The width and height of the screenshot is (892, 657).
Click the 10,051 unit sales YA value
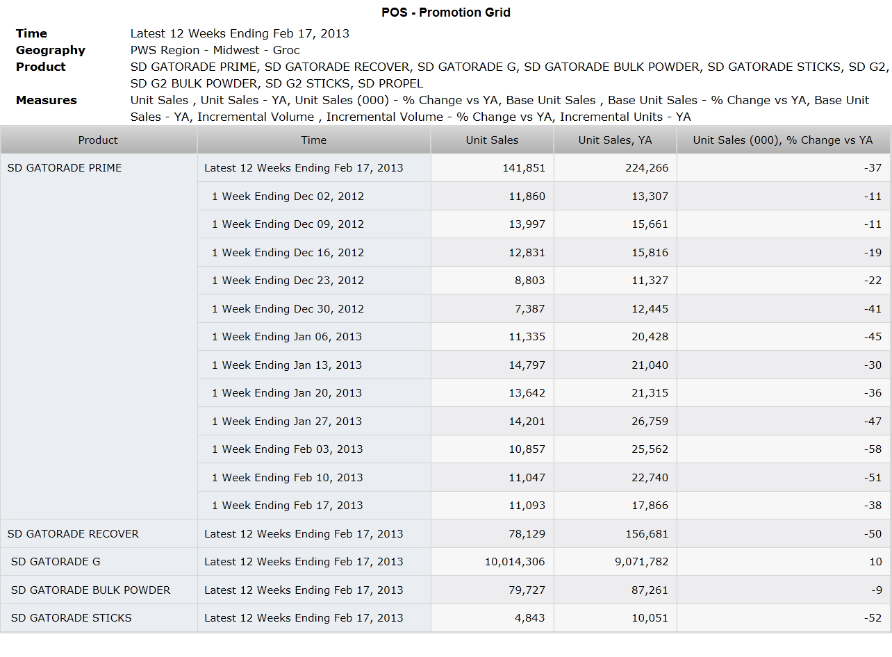pos(650,617)
